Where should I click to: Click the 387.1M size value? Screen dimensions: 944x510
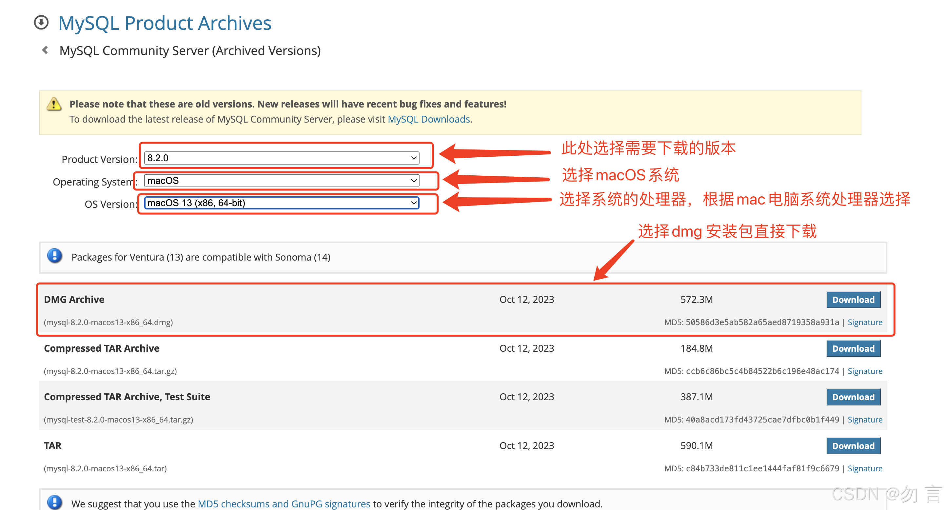click(697, 397)
